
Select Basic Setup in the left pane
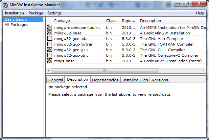point(23,19)
